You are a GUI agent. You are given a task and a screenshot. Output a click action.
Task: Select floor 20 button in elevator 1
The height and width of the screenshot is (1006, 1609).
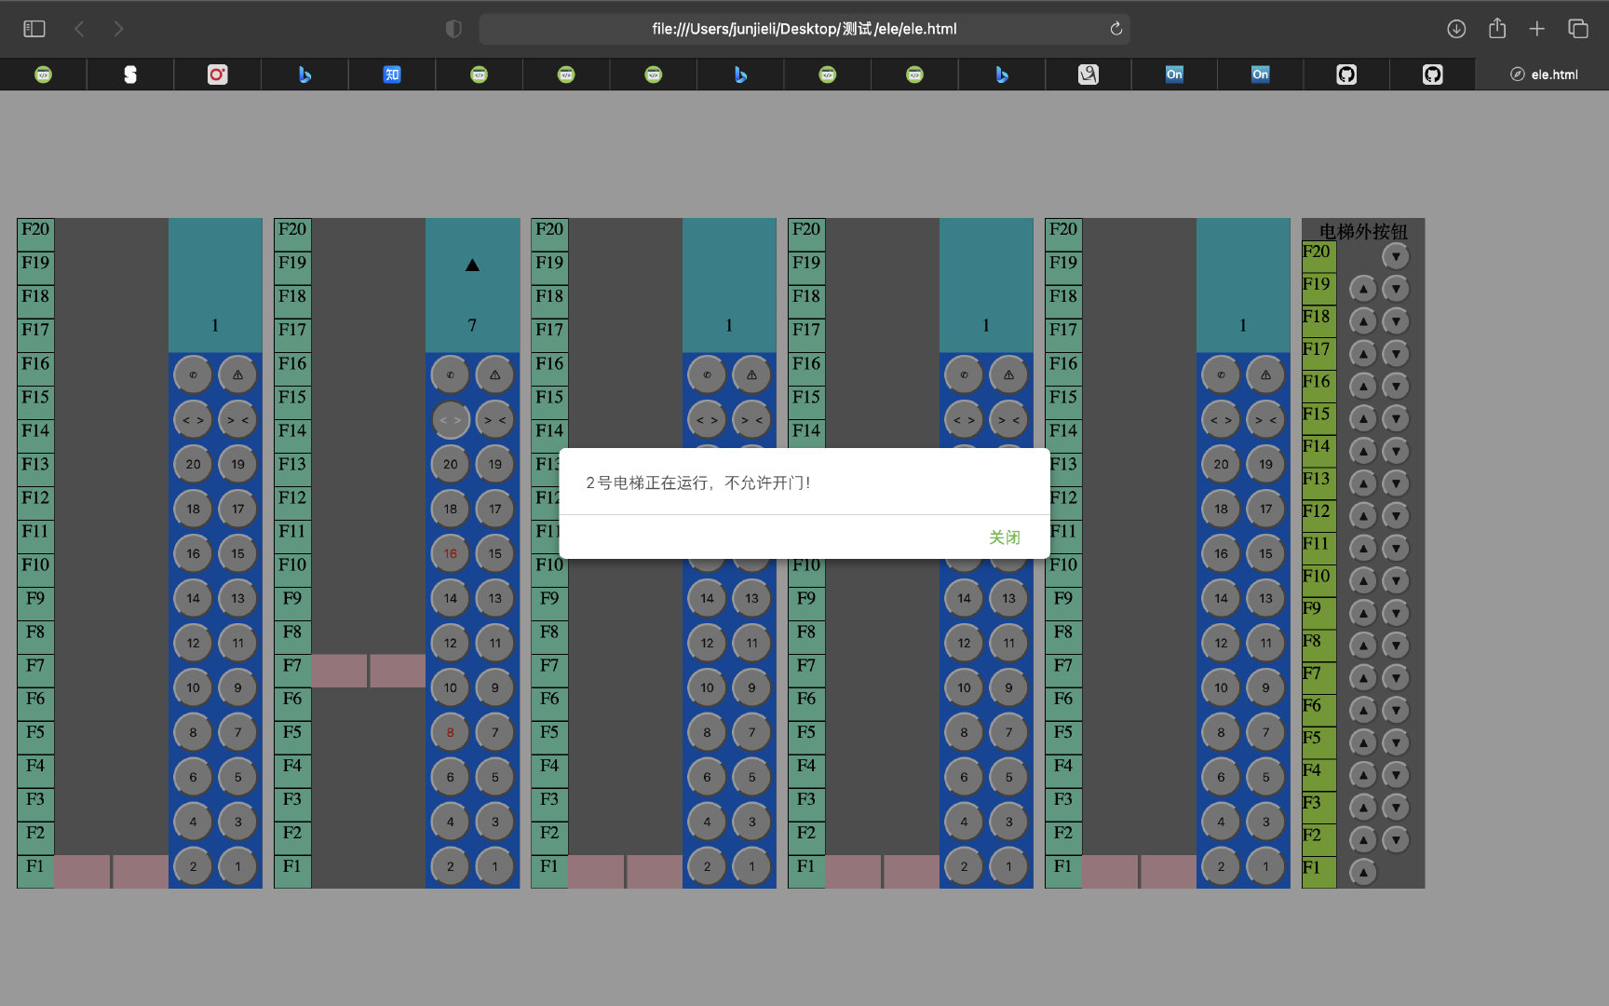tap(194, 464)
